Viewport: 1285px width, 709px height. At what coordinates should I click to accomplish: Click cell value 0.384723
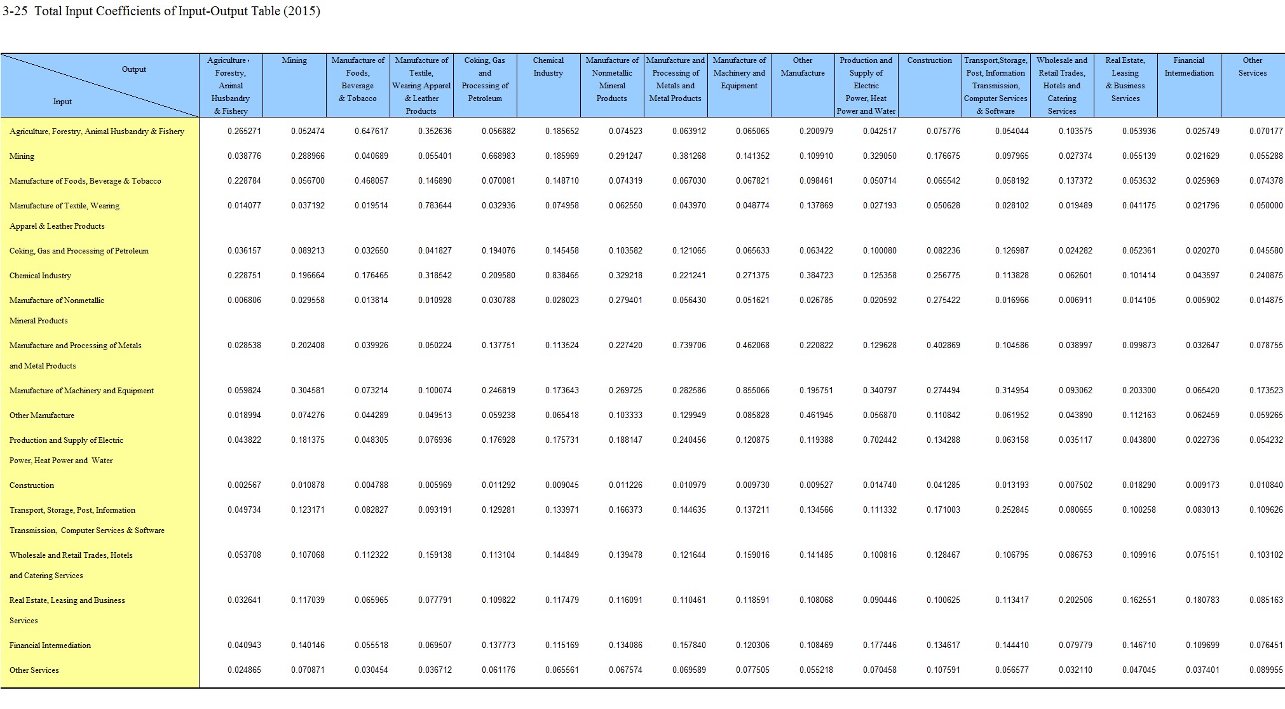(x=816, y=276)
